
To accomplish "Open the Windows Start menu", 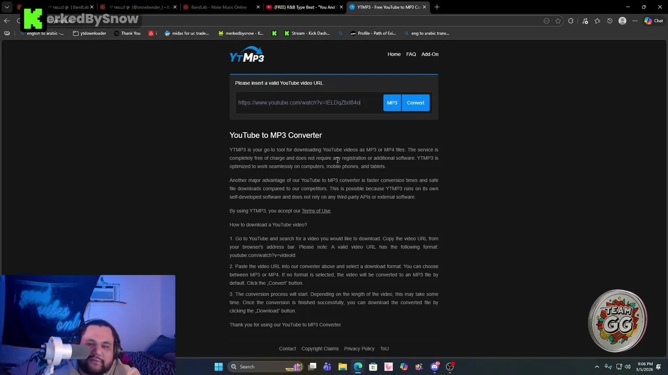I will tap(219, 367).
